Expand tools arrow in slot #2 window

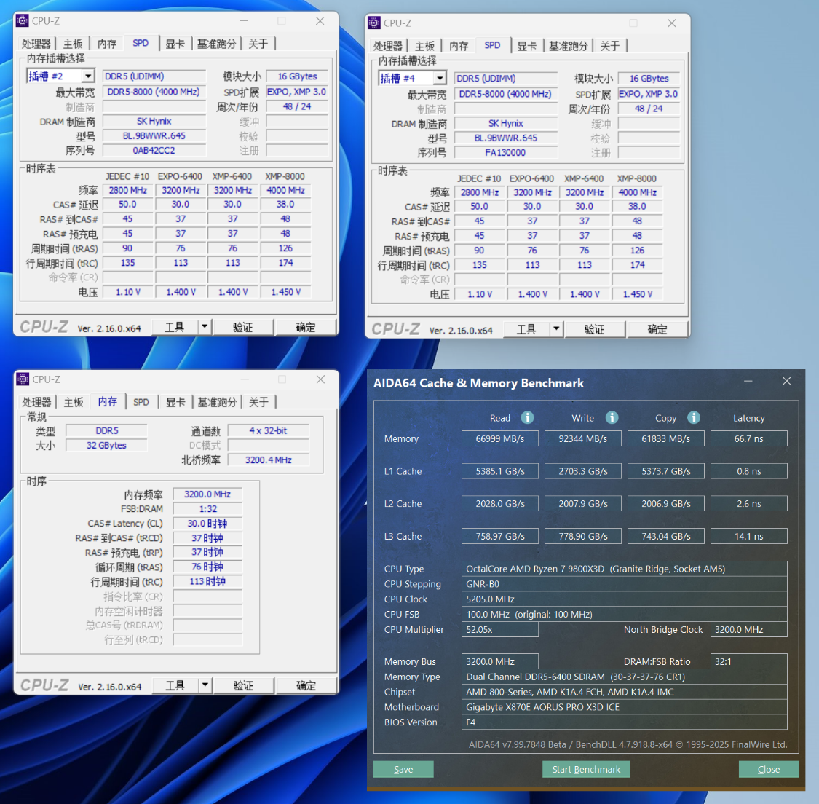[x=205, y=327]
